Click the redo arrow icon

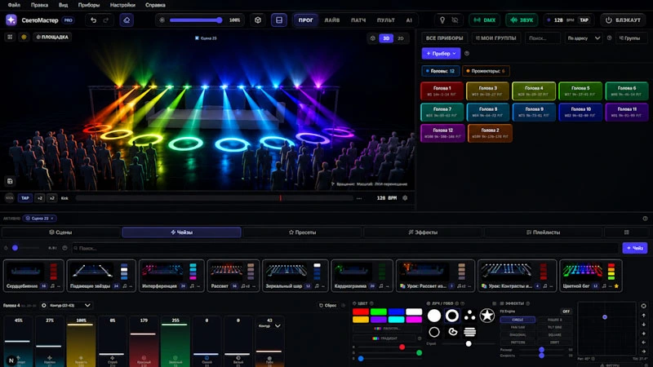click(106, 20)
